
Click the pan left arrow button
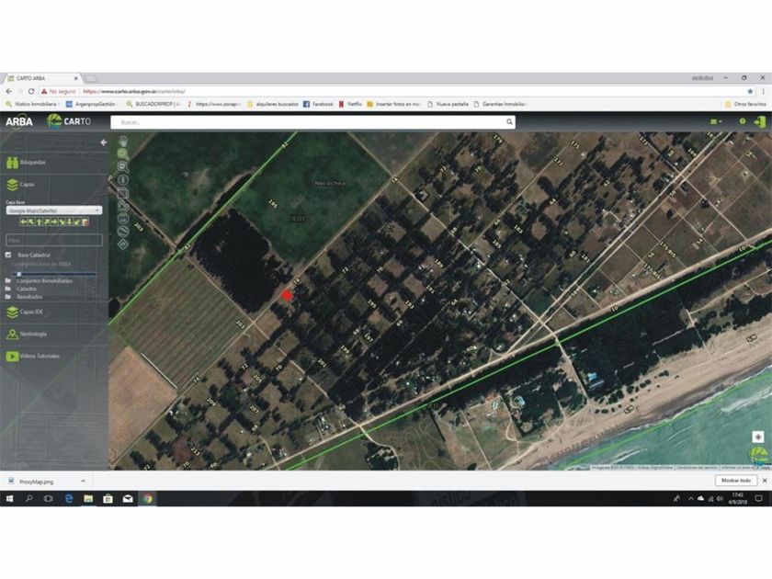click(23, 222)
